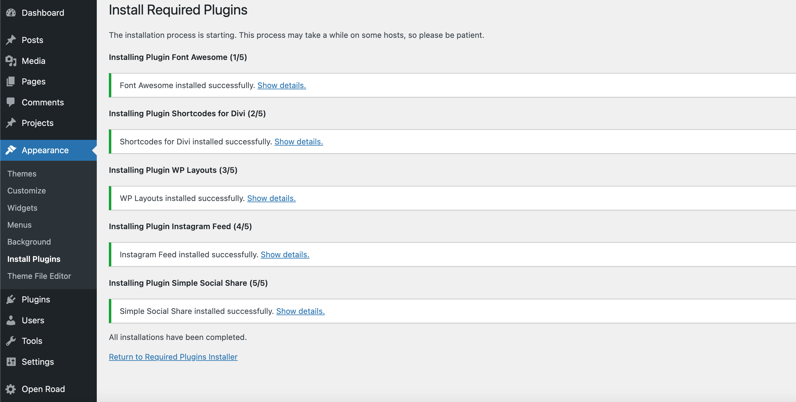Click the Pages icon in sidebar
The image size is (796, 402).
[11, 81]
